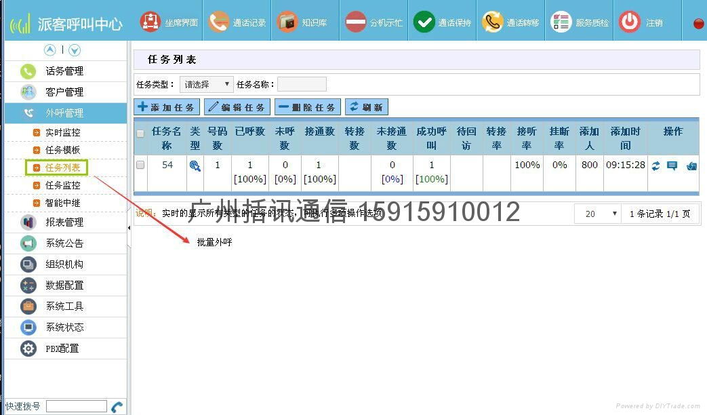Open 组织机构 in the sidebar
The width and height of the screenshot is (707, 415).
pyautogui.click(x=66, y=264)
